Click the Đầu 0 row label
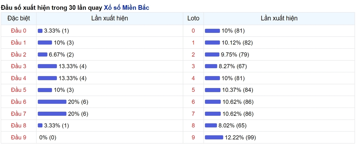Screen dimensions: 356x144 click(x=18, y=31)
